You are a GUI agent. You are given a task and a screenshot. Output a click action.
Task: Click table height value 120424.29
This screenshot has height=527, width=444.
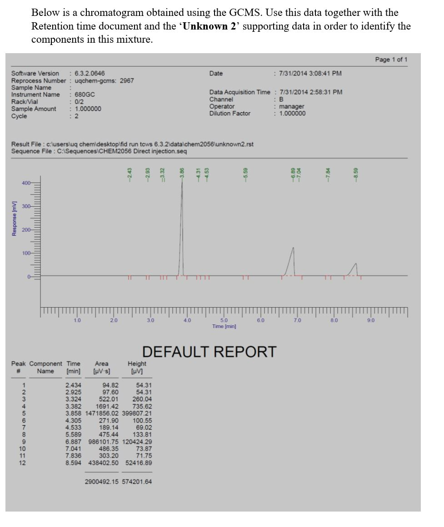point(137,442)
